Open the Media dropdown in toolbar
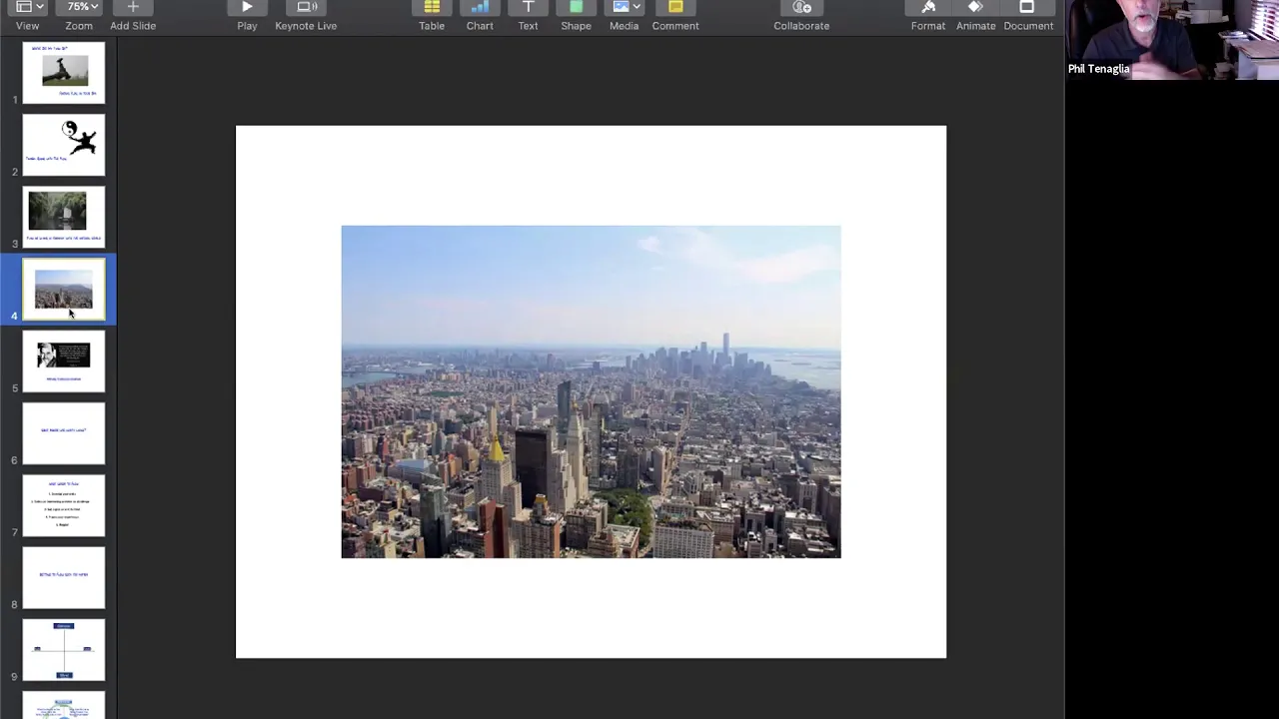 [x=625, y=7]
